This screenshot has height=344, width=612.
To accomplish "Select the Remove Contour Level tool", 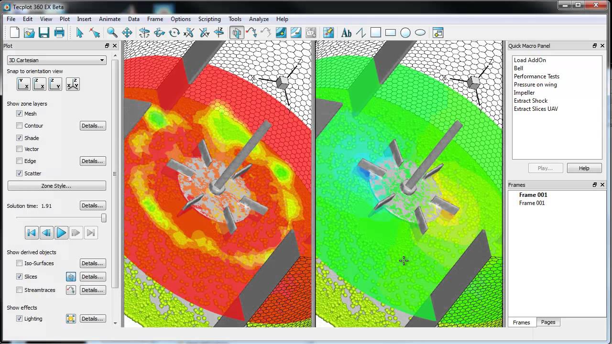I will click(296, 32).
